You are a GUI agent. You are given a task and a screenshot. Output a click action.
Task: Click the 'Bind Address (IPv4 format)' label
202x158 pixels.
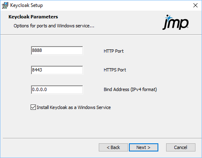[130, 89]
